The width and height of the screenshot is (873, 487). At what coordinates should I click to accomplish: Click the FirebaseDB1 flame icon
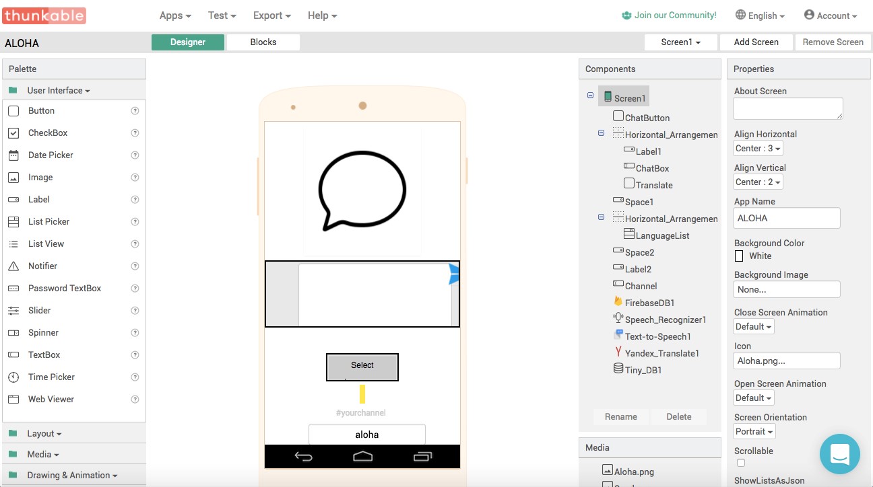click(x=618, y=302)
